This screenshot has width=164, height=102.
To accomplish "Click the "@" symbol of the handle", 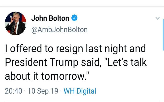I will point(34,30).
